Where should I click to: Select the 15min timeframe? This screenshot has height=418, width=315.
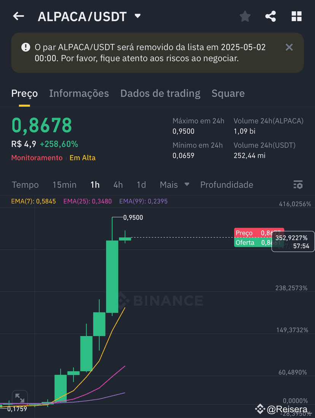64,185
